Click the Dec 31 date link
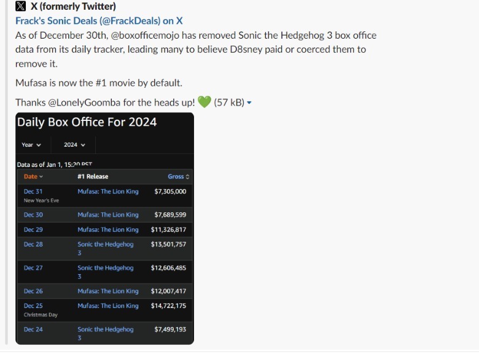The width and height of the screenshot is (479, 359). click(33, 191)
